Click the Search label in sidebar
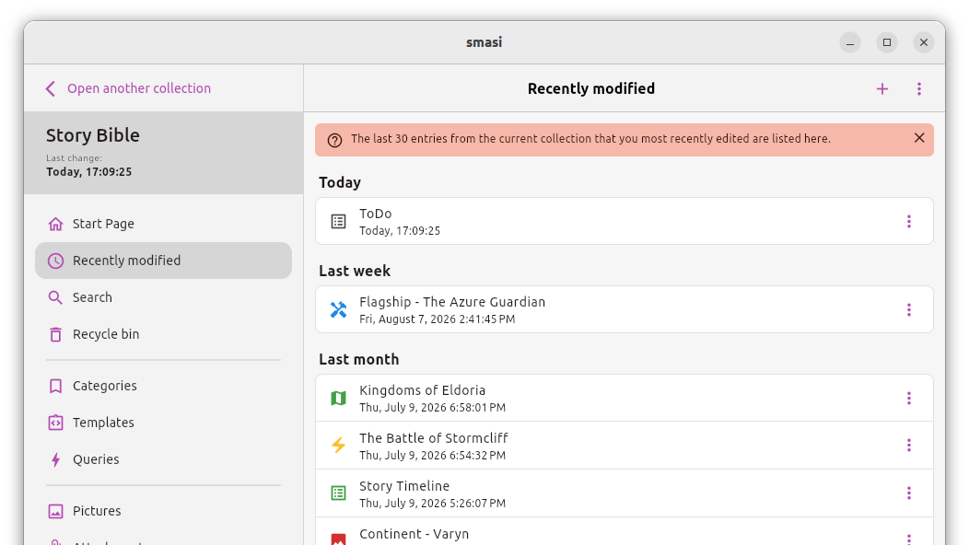This screenshot has height=545, width=969. 93,298
